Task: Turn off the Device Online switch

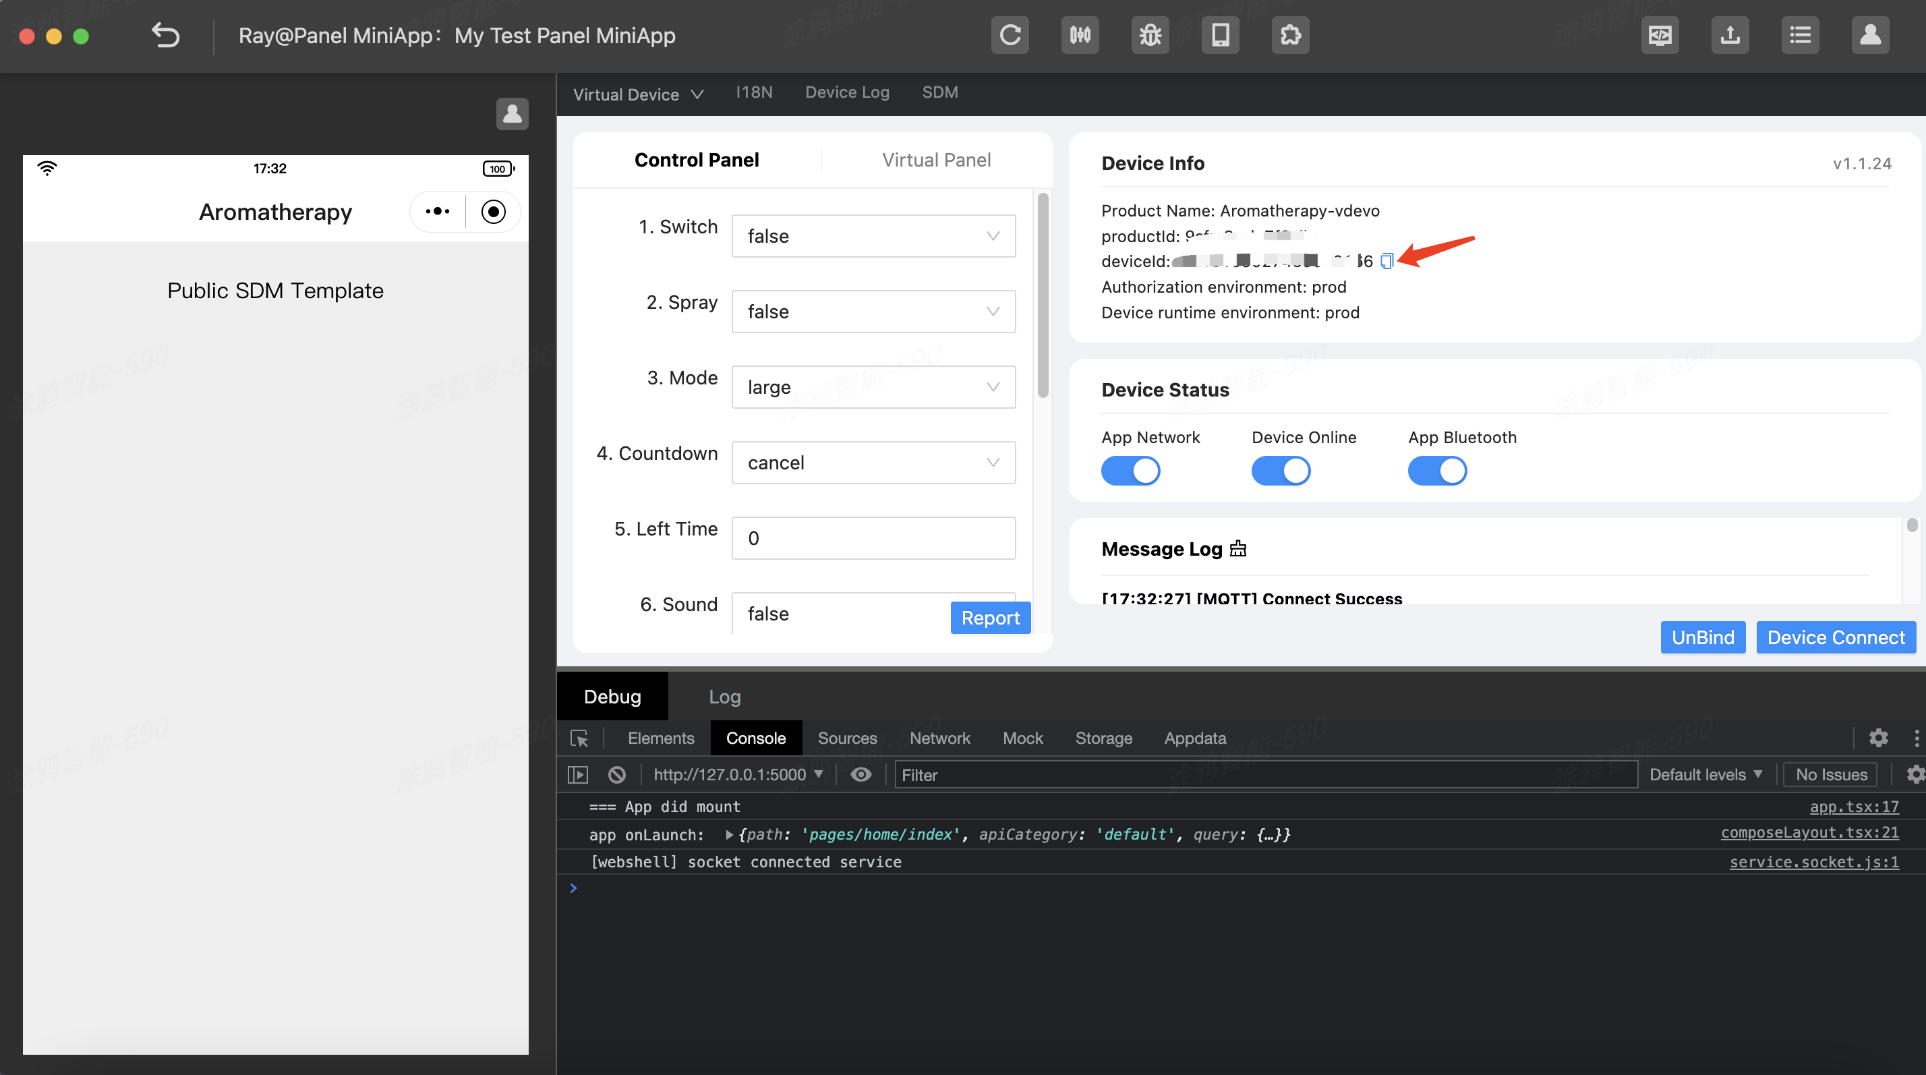Action: [1280, 471]
